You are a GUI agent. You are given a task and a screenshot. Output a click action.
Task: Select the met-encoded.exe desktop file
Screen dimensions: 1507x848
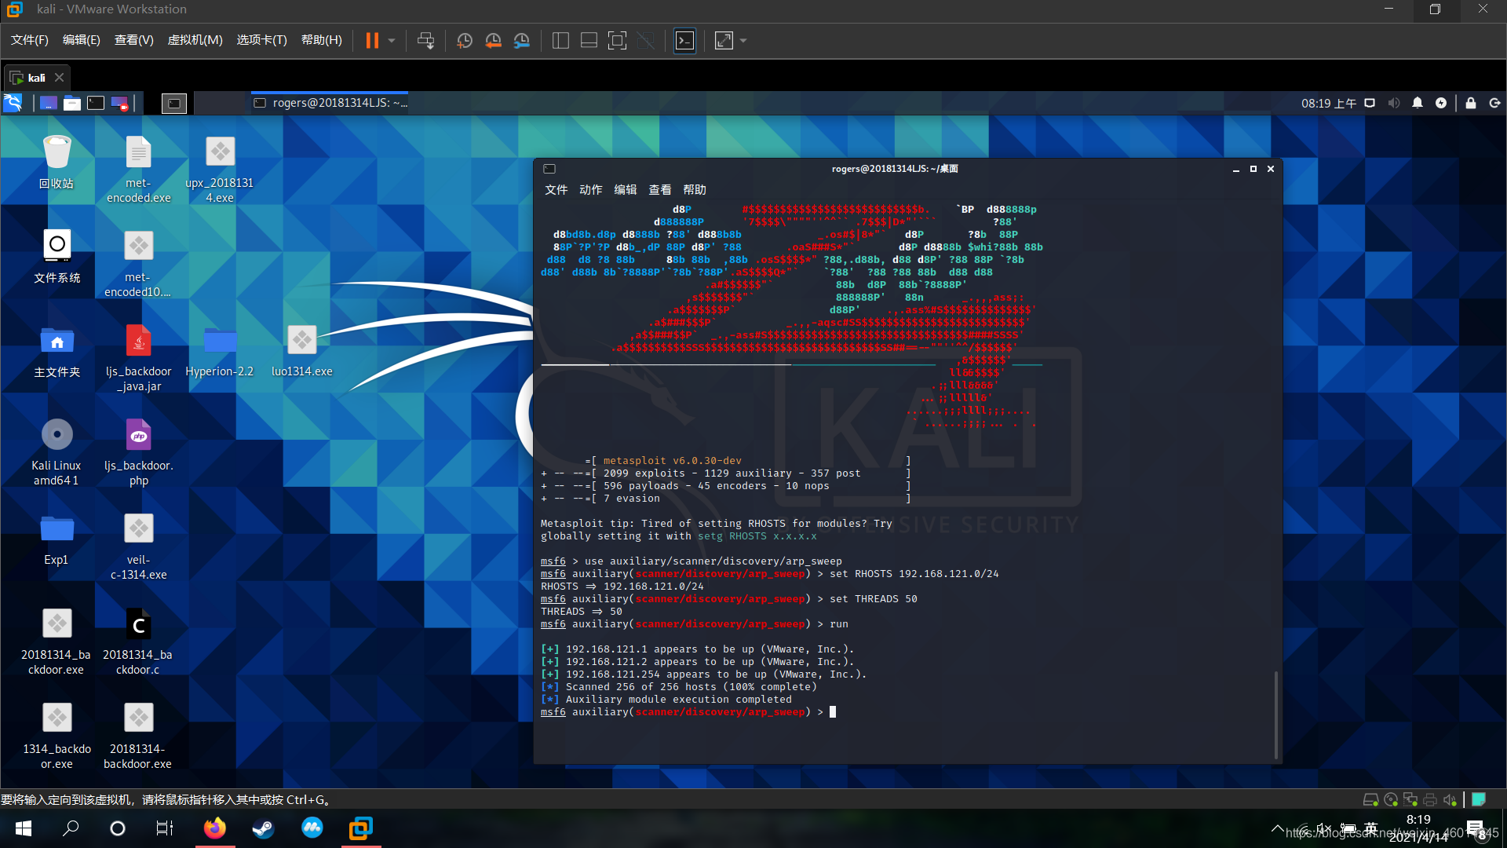138,169
